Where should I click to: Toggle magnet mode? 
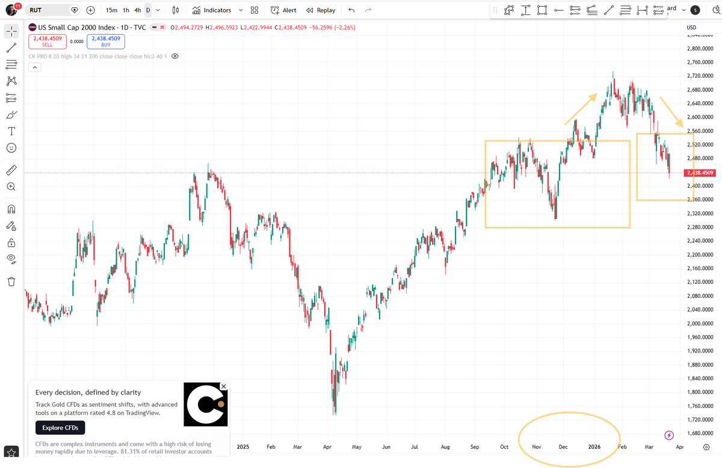pos(11,209)
